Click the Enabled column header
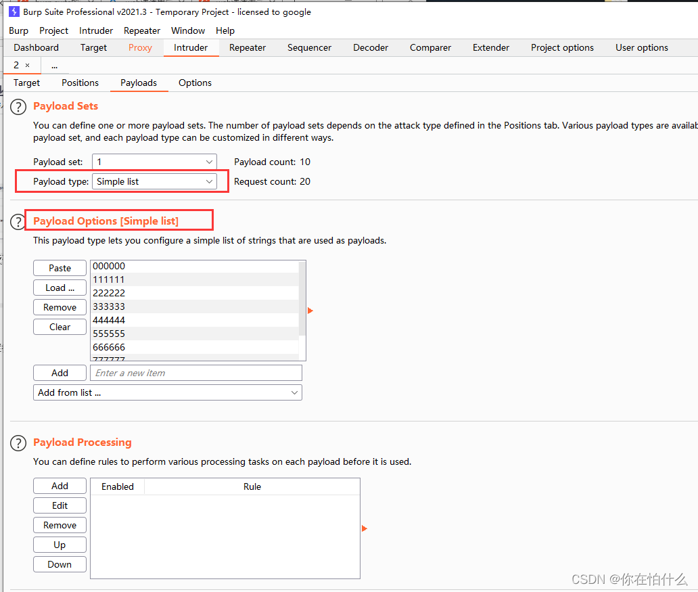 click(118, 487)
